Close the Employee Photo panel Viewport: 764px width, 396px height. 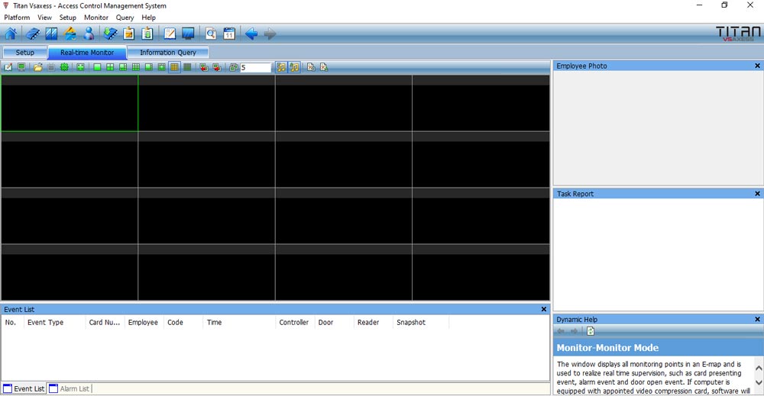(x=757, y=66)
